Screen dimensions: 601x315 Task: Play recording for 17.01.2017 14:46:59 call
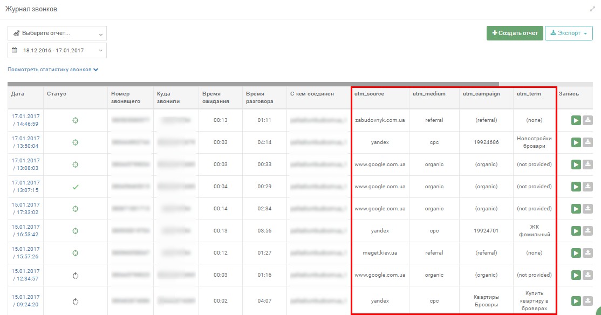click(x=576, y=120)
